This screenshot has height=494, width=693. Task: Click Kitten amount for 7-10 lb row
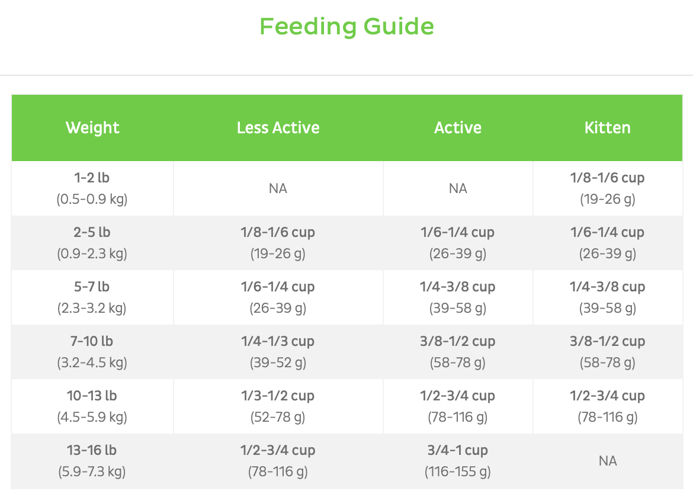607,352
